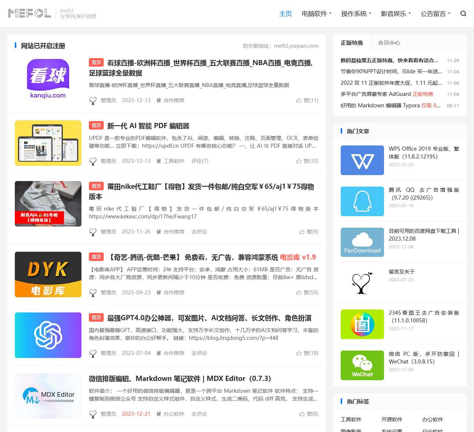The height and width of the screenshot is (432, 474).
Task: Click the 工具软件 tag in 热门标签
Action: [x=352, y=419]
